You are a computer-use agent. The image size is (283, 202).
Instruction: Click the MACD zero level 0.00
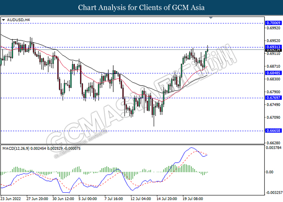270,172
